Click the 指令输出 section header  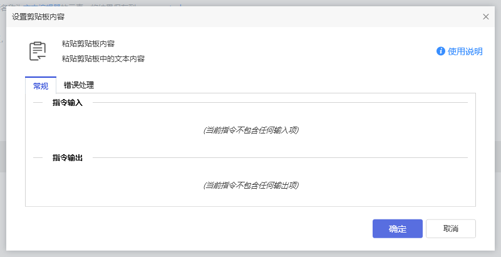tap(68, 157)
